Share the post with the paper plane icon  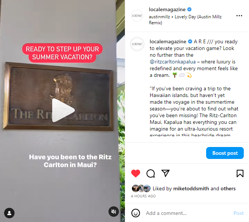pyautogui.click(x=166, y=173)
